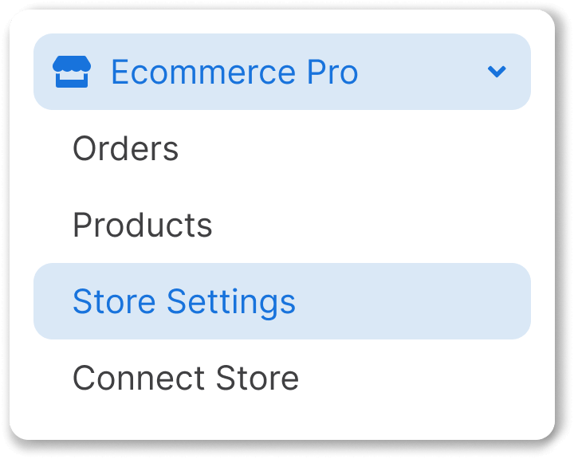The image size is (574, 459).
Task: Click the Ecommerce Pro market stall icon
Action: [72, 72]
